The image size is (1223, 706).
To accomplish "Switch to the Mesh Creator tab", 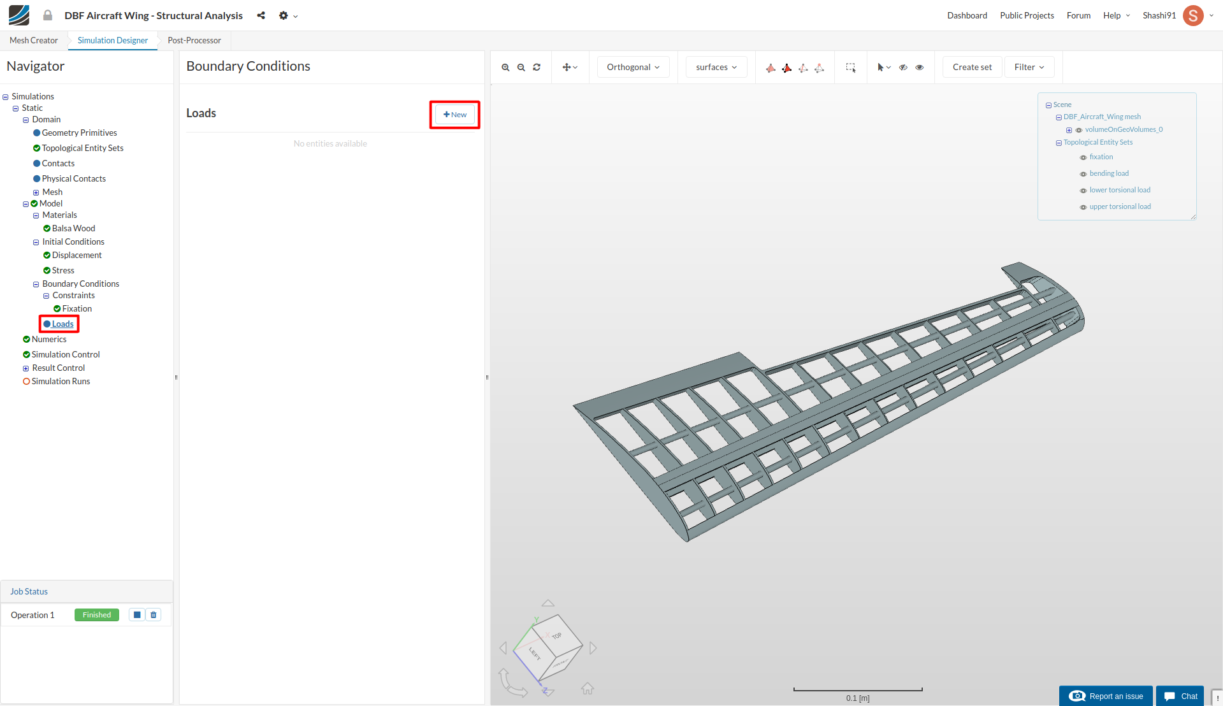I will pyautogui.click(x=34, y=40).
